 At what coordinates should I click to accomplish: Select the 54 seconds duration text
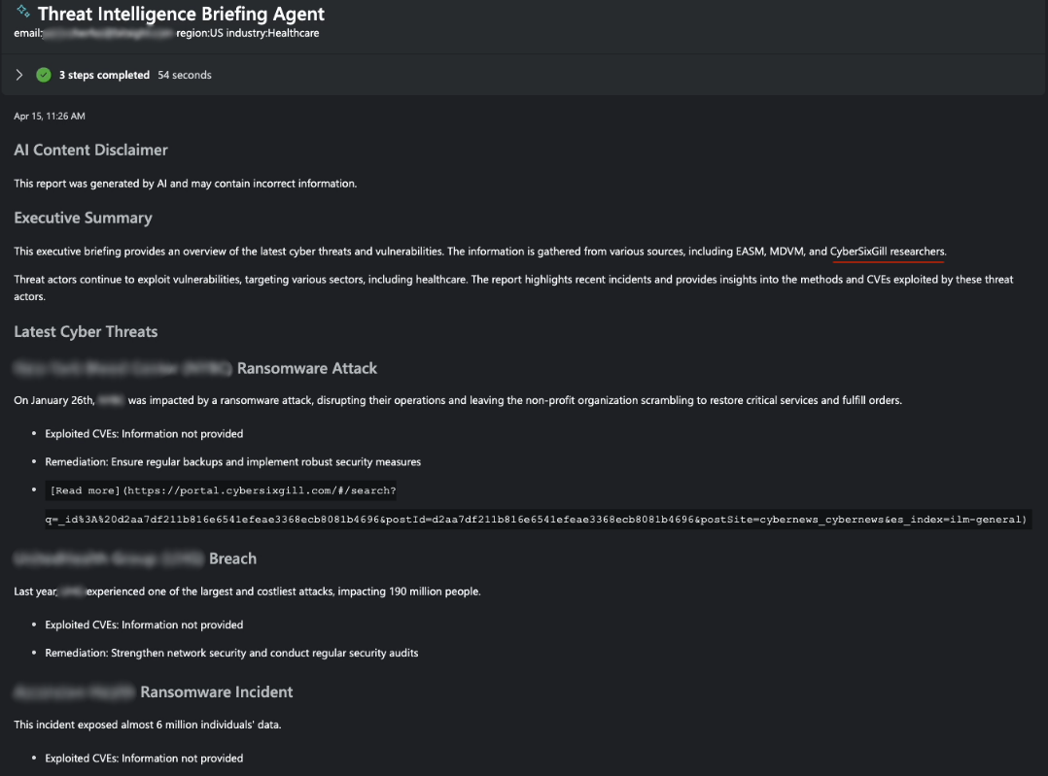(x=184, y=74)
